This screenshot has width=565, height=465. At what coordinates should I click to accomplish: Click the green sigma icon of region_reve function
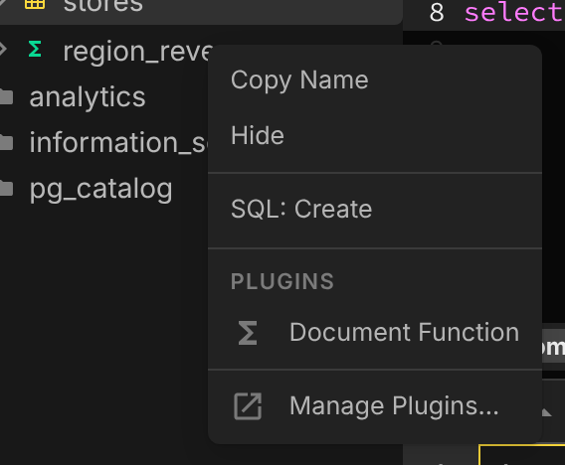click(x=35, y=49)
